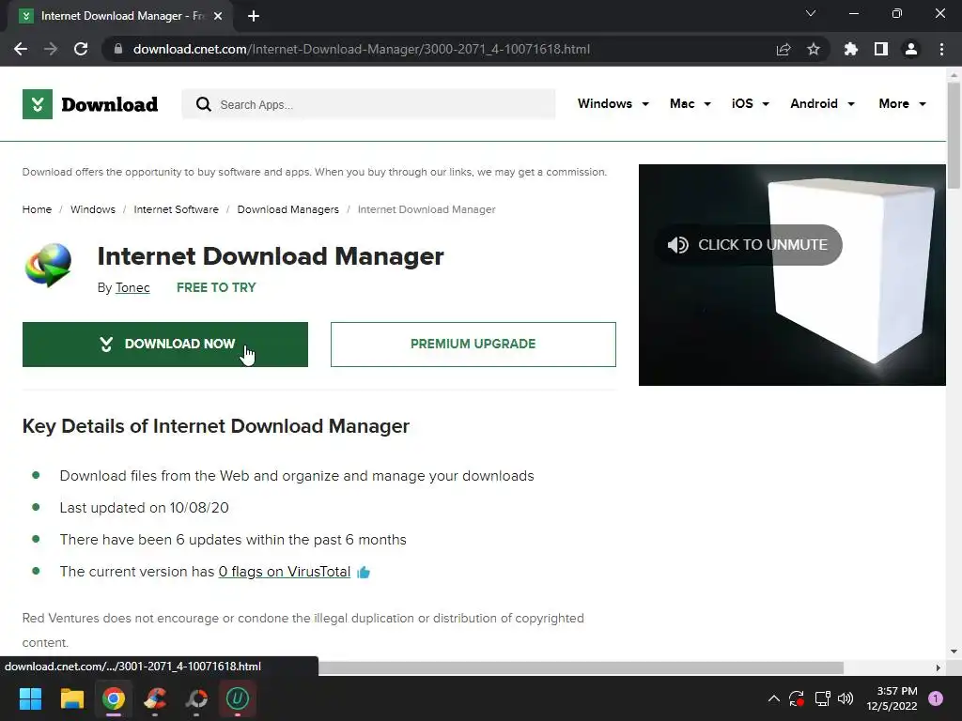The height and width of the screenshot is (721, 962).
Task: Click the share page icon in address bar
Action: tap(784, 49)
